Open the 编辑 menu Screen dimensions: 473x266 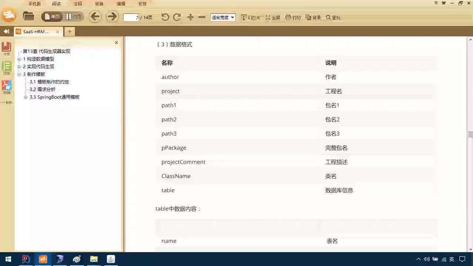point(121,4)
